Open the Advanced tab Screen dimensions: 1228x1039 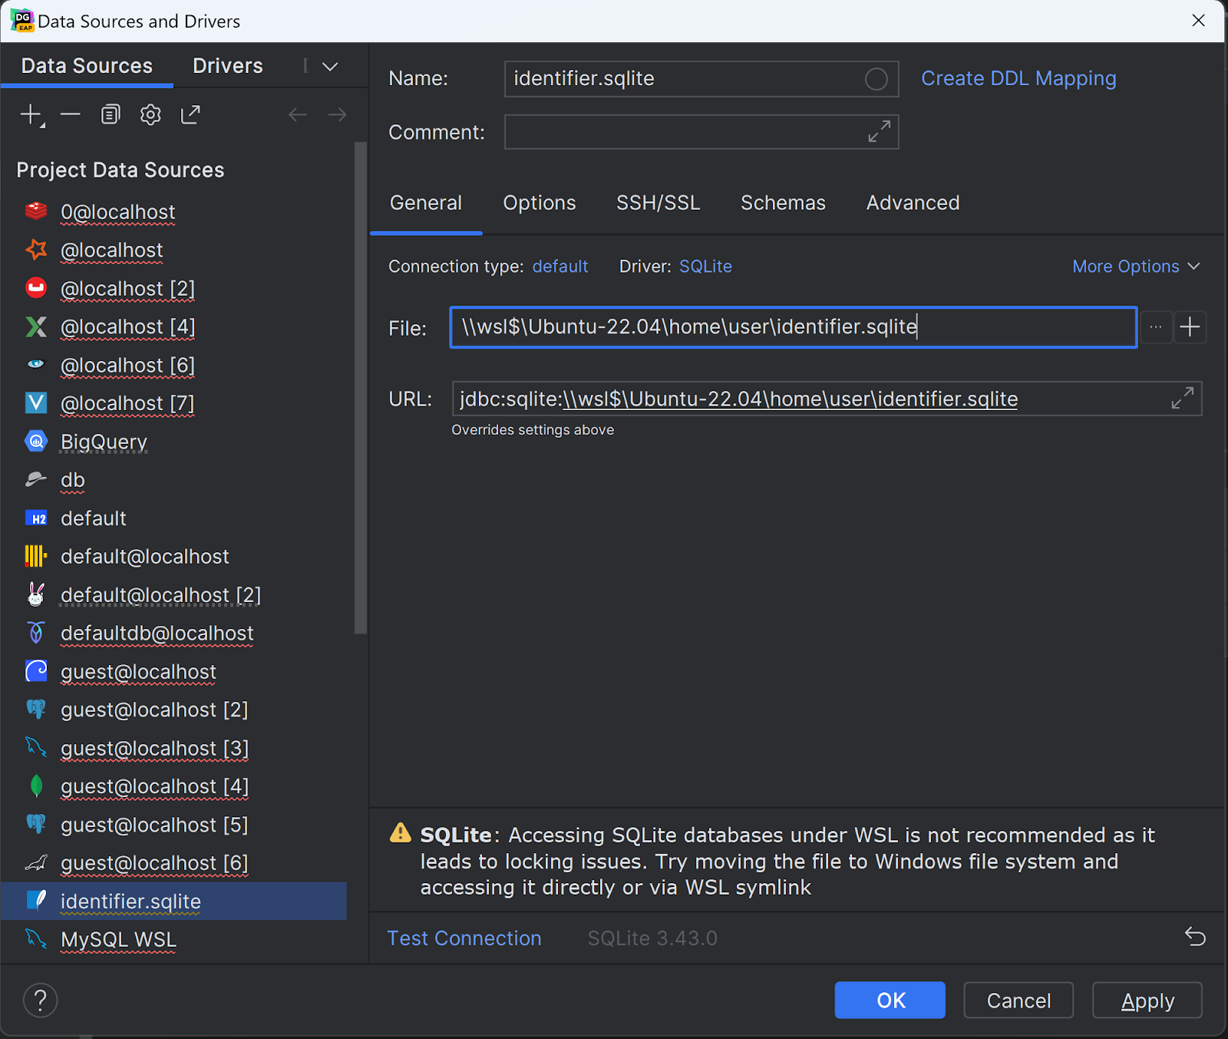tap(913, 203)
